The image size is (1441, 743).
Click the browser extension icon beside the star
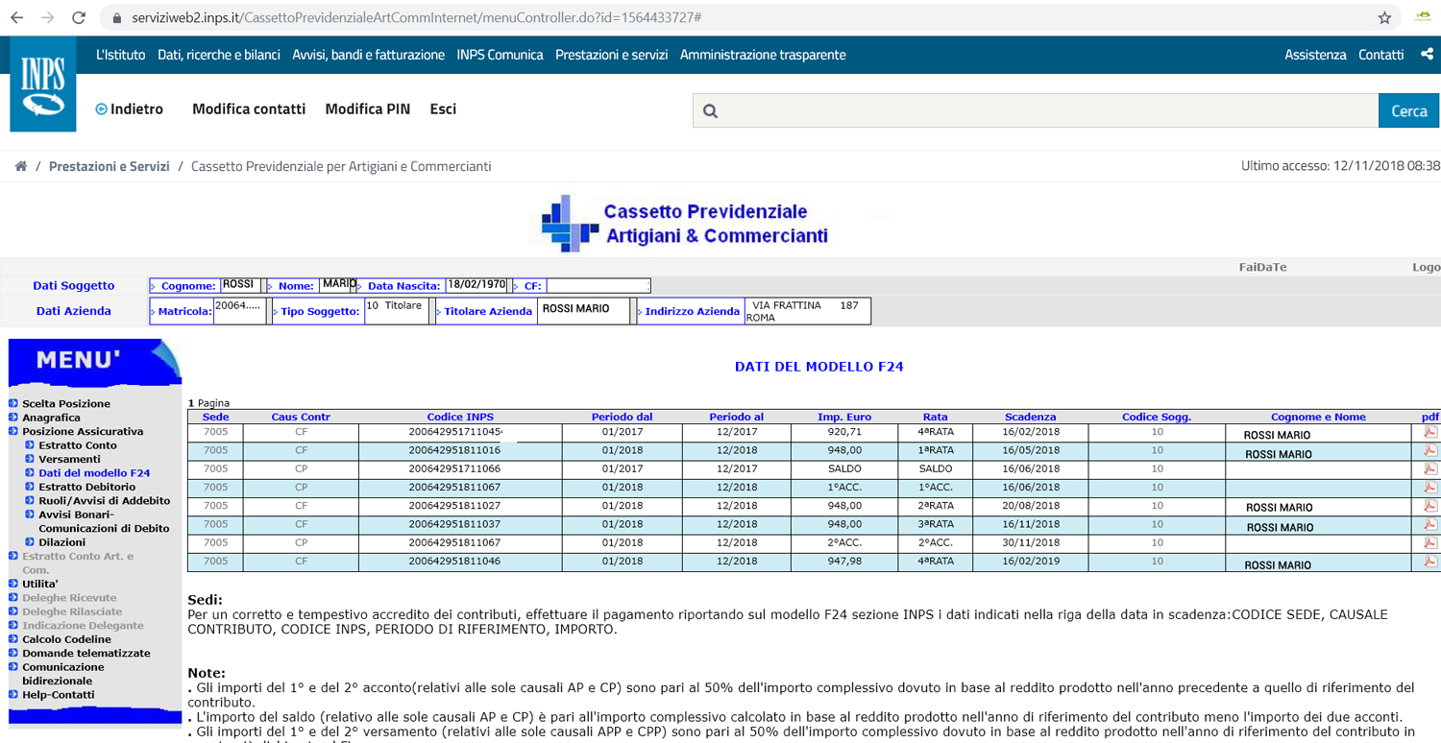(1423, 17)
